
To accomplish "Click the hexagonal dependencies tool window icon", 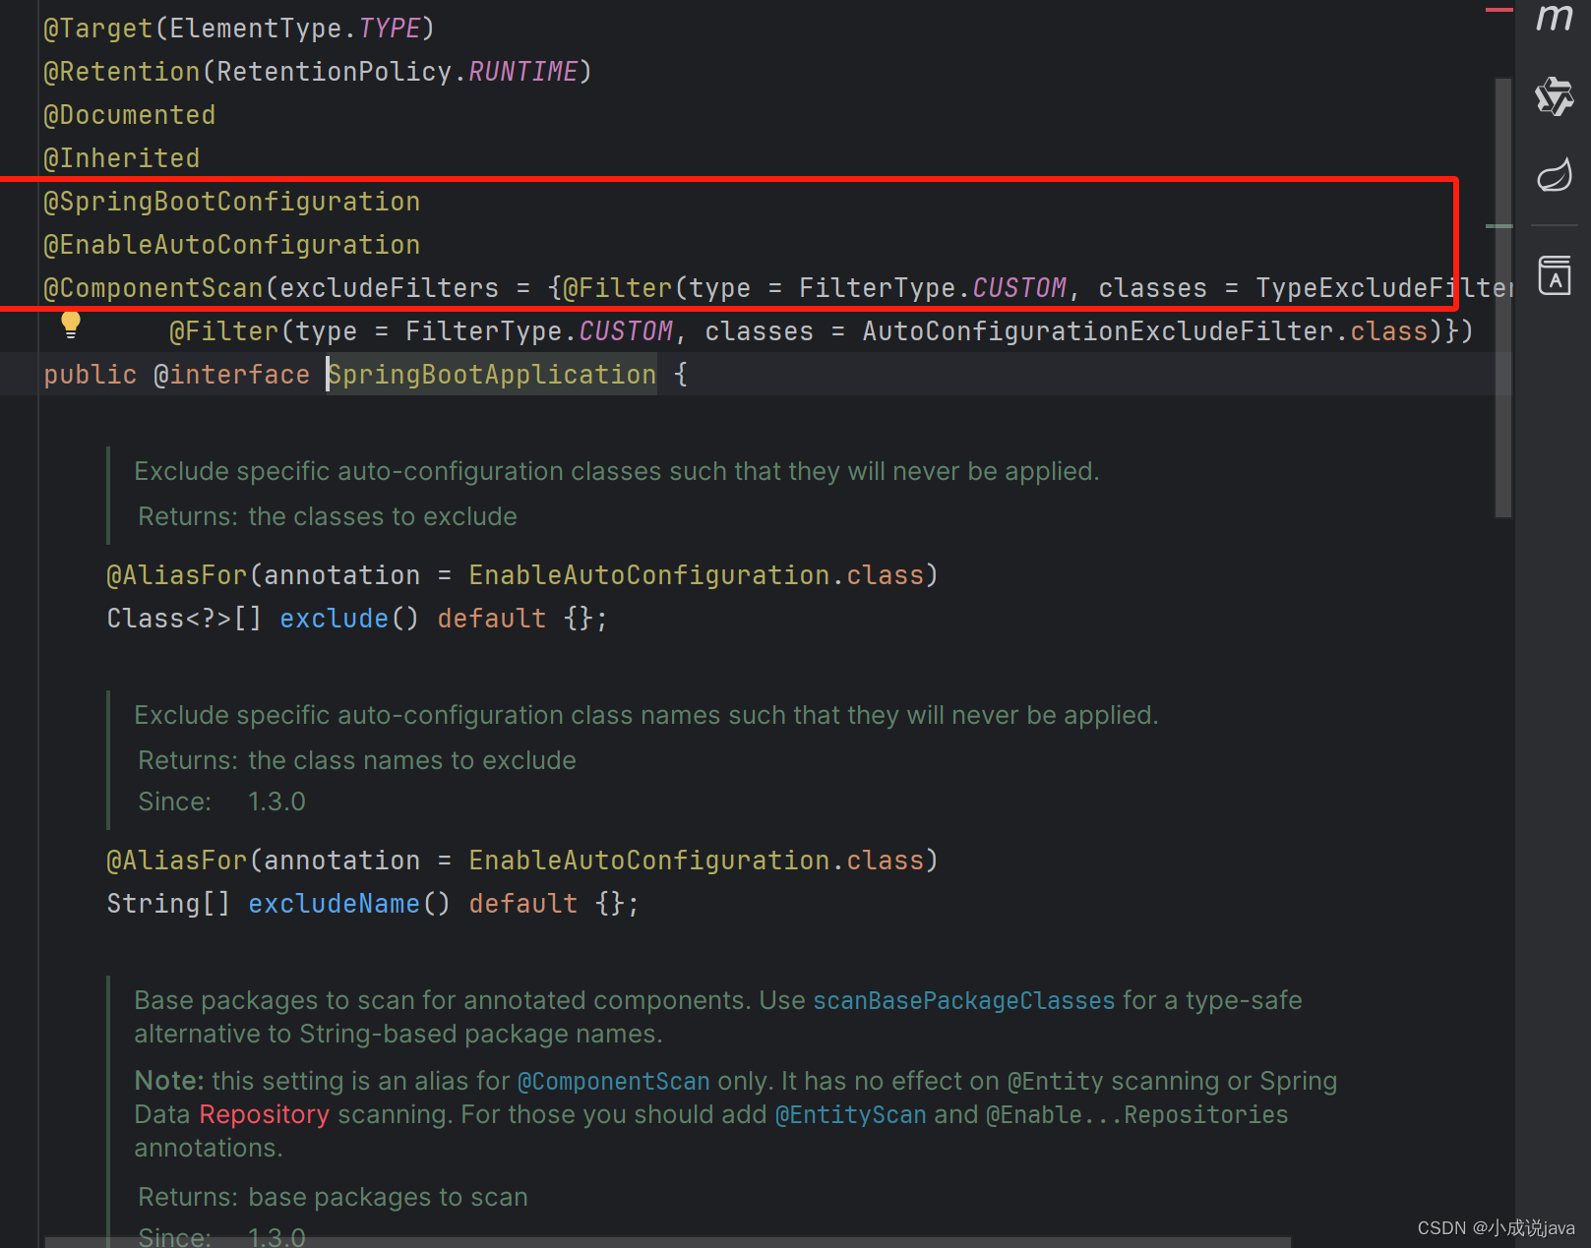I will pyautogui.click(x=1555, y=95).
